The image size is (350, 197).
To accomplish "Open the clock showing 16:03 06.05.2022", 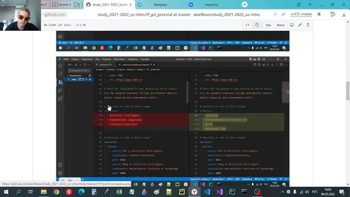I will (x=328, y=192).
